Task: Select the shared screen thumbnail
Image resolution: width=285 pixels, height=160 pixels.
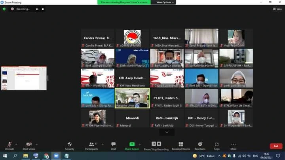Action: pyautogui.click(x=24, y=78)
